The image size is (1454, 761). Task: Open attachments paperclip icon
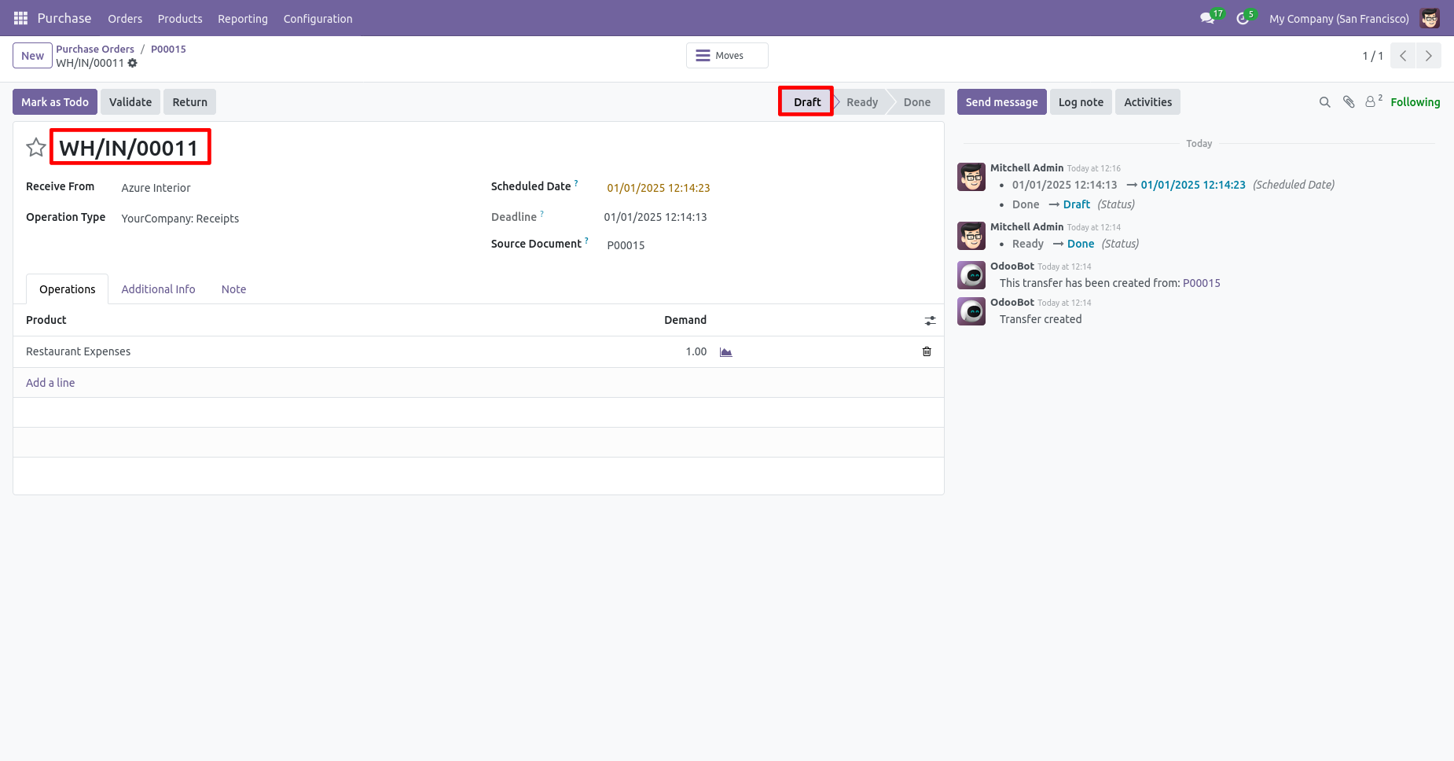(x=1349, y=102)
